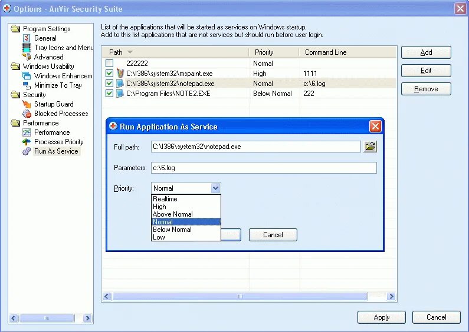Click the tree panel horizontal scrollbar thumb

tap(47, 318)
